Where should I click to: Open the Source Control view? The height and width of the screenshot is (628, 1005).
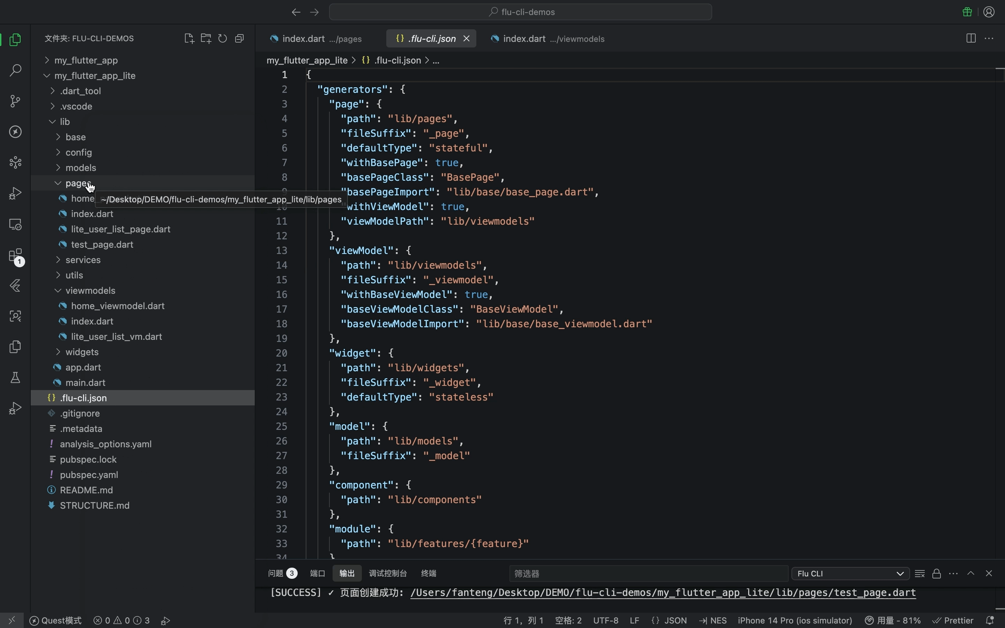(x=15, y=101)
